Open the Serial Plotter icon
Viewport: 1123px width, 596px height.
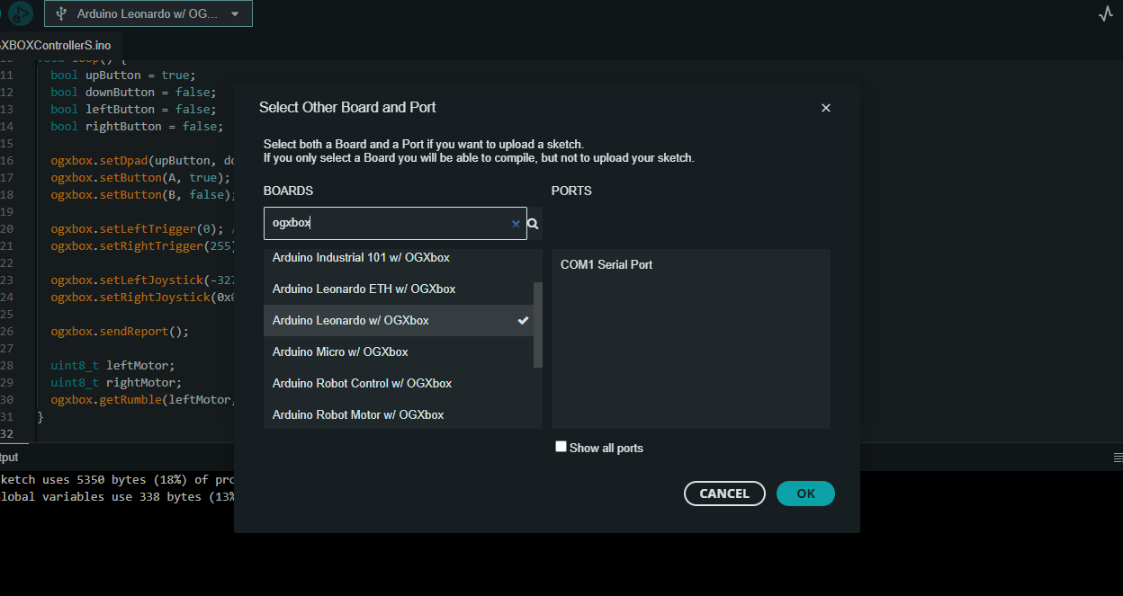click(x=1106, y=13)
